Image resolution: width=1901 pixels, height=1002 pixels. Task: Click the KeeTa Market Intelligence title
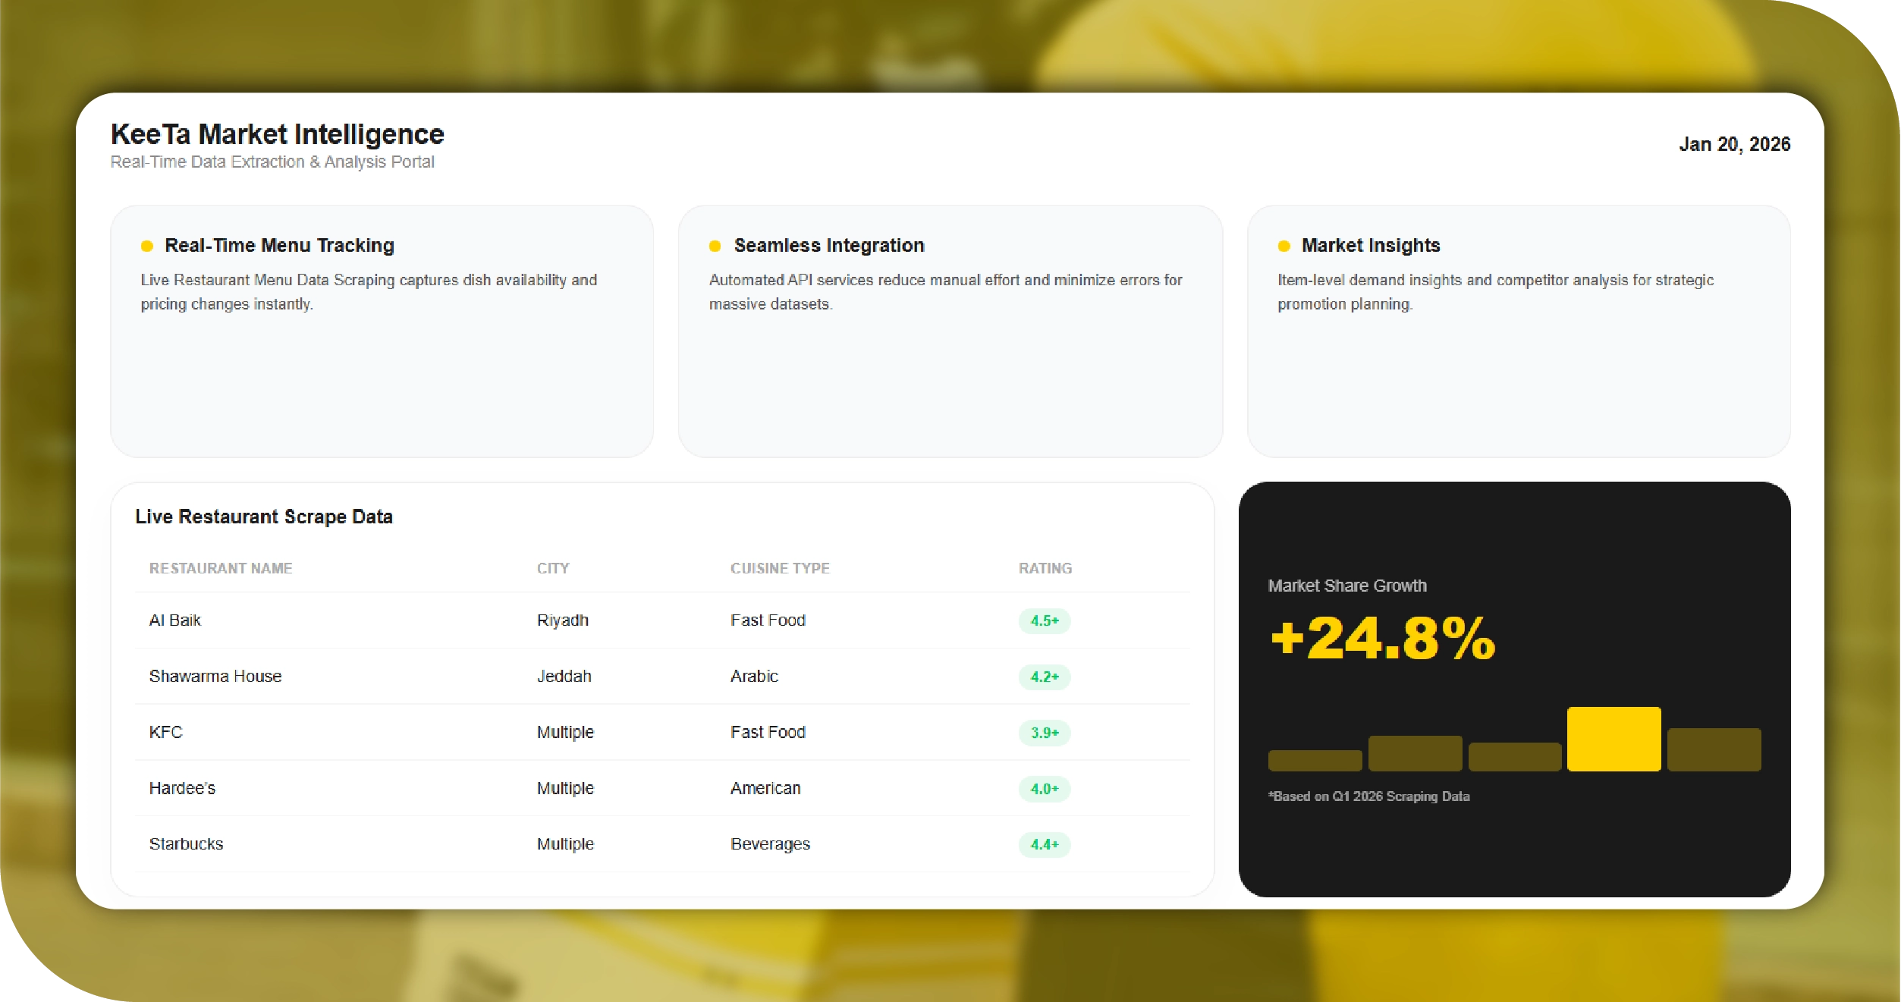coord(278,134)
